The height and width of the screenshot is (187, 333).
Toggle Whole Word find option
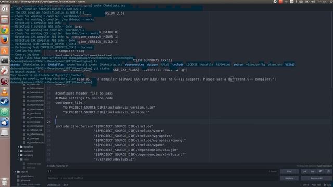click(328, 171)
